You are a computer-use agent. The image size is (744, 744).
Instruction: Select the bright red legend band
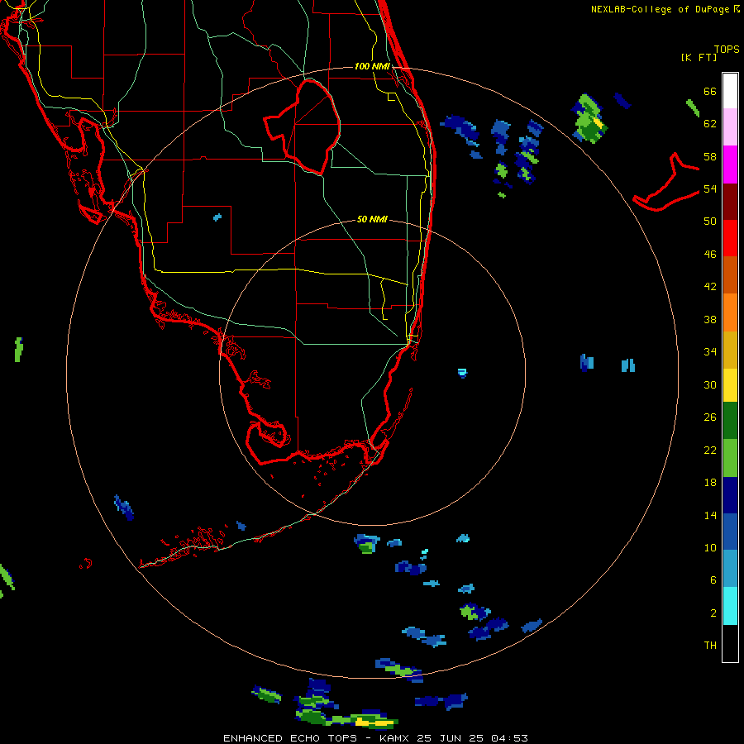[x=730, y=238]
